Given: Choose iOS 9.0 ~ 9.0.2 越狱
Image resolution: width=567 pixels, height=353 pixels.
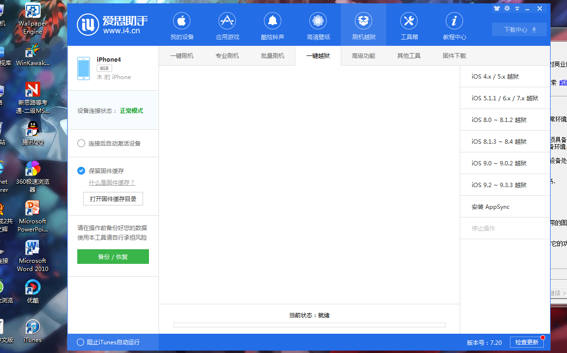Looking at the screenshot, I should point(505,163).
